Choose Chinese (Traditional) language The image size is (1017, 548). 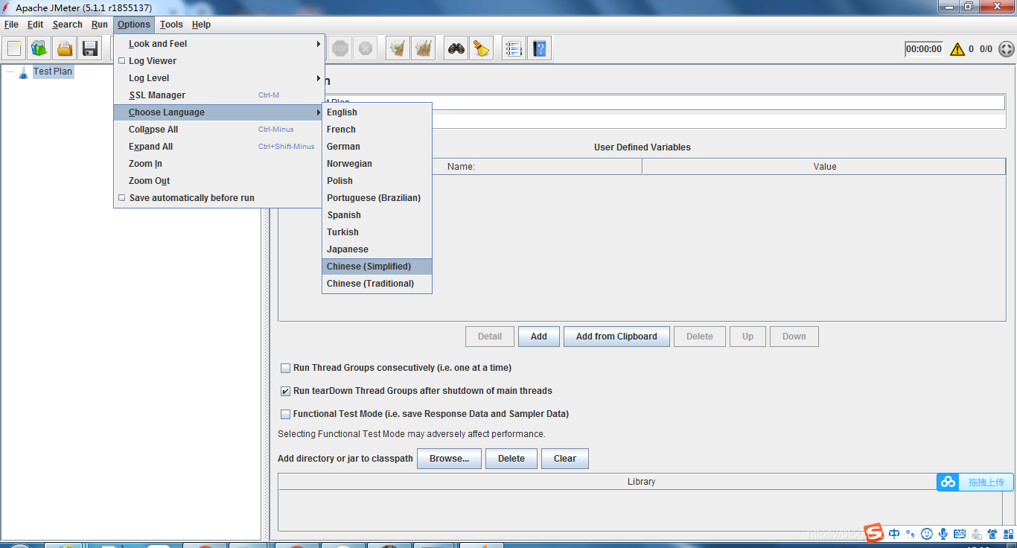(x=377, y=284)
